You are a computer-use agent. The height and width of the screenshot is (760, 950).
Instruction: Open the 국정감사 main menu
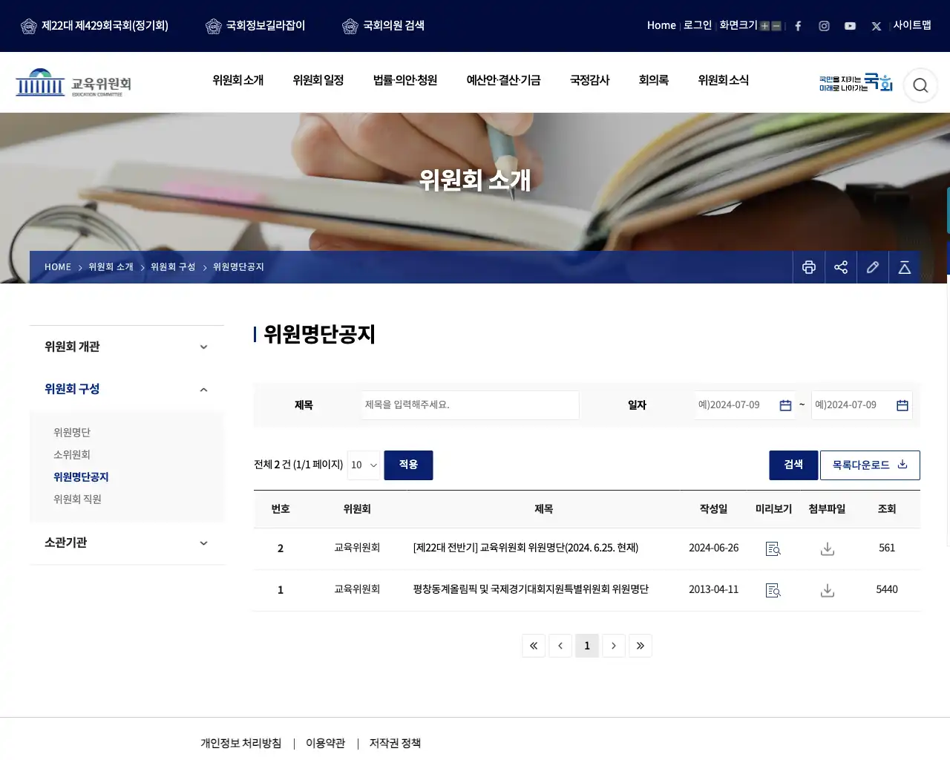coord(590,80)
